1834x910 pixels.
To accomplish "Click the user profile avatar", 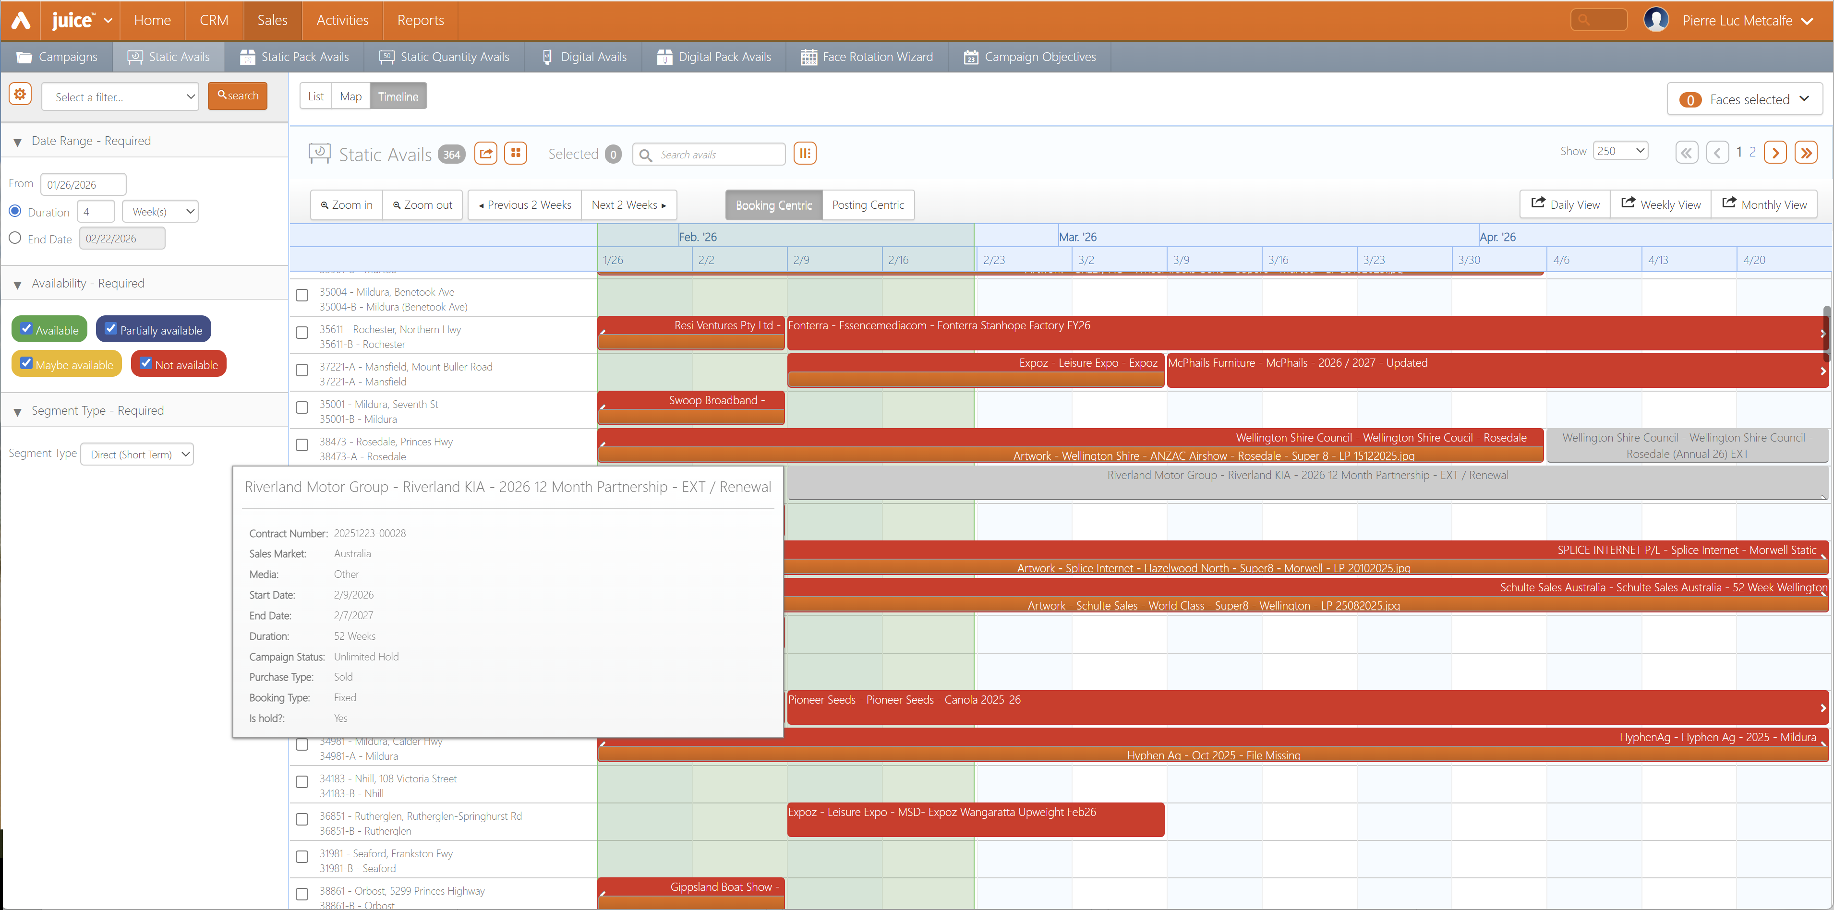I will [1656, 20].
